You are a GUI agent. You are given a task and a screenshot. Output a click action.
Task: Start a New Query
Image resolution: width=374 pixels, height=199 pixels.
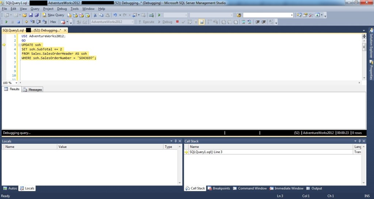(x=53, y=15)
